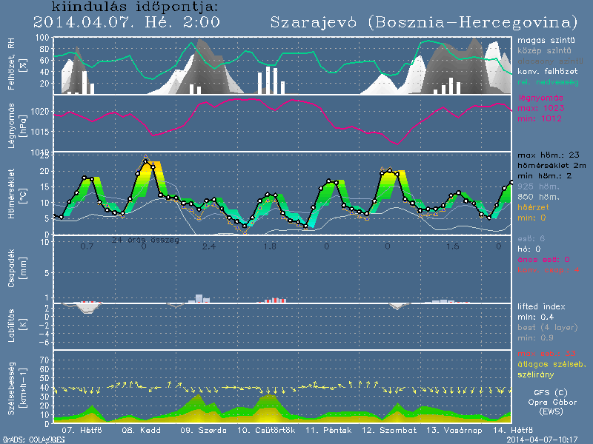Click the 'légnyomás' pressure legend label

[542, 98]
